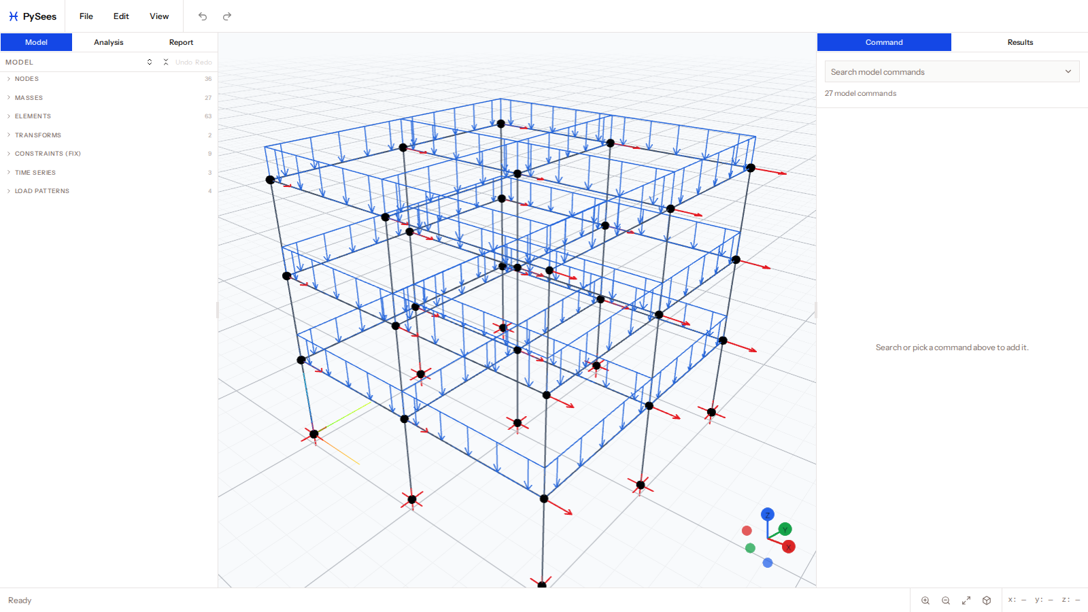Viewport: 1088px width, 612px height.
Task: Click the PySees logo icon
Action: coord(14,16)
